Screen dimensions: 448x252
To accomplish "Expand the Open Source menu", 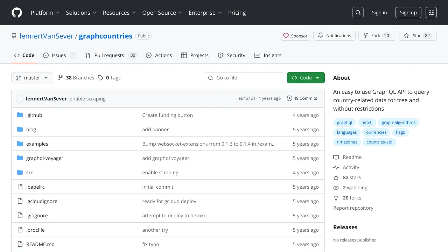I will pyautogui.click(x=162, y=13).
